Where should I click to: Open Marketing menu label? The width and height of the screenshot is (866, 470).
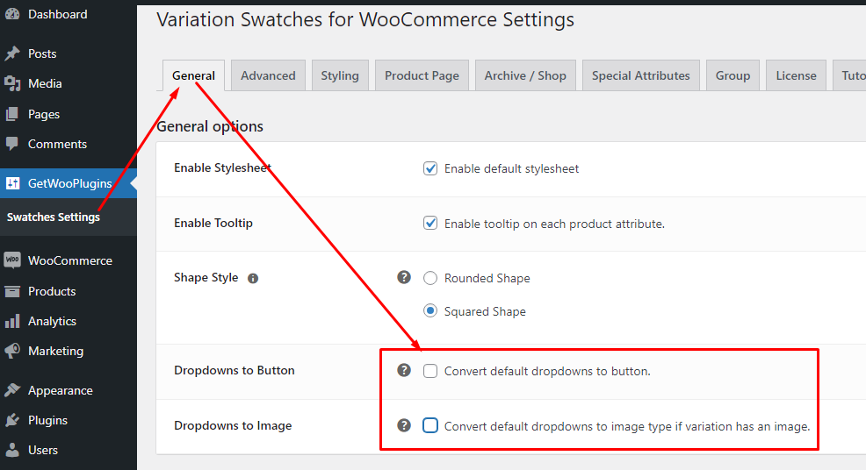pyautogui.click(x=56, y=351)
